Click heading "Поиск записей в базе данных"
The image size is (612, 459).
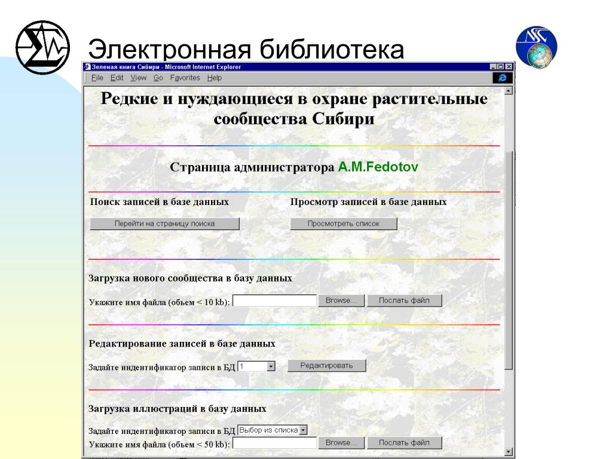[x=159, y=202]
